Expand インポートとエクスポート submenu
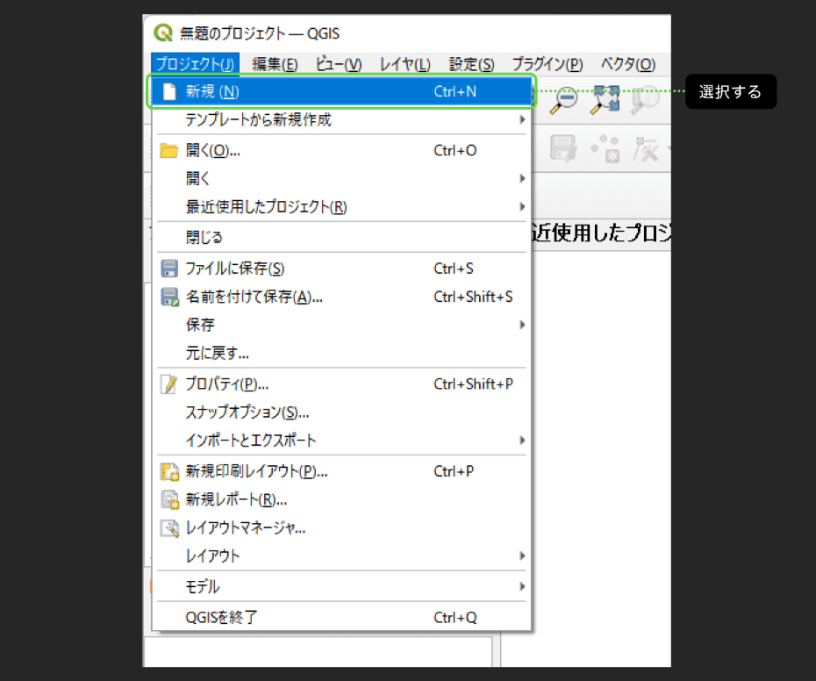Image resolution: width=816 pixels, height=681 pixels. 341,441
